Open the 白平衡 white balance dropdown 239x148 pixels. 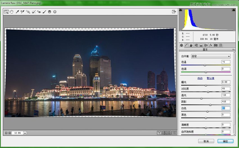pyautogui.click(x=211, y=56)
